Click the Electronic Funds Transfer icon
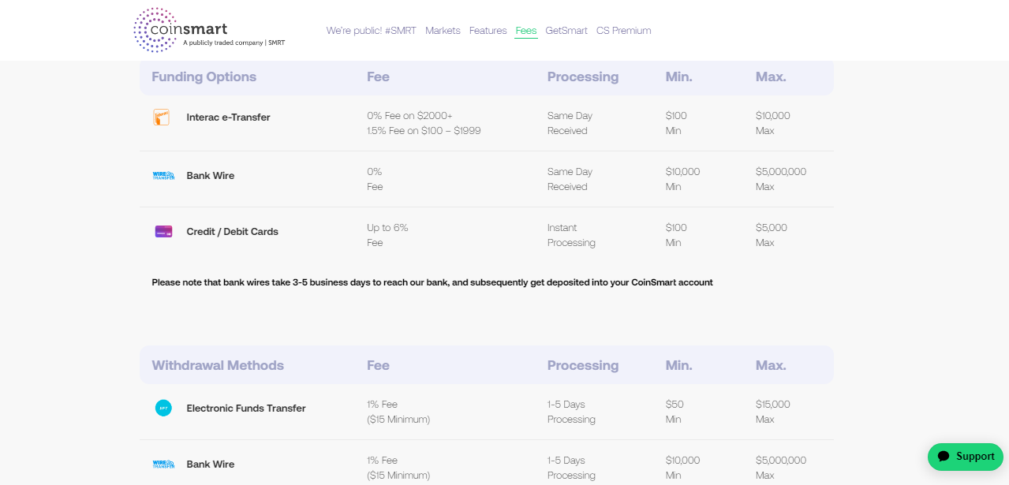This screenshot has width=1009, height=485. [x=163, y=409]
